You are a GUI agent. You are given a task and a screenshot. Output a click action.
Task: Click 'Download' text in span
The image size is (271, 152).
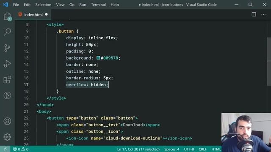(133, 125)
